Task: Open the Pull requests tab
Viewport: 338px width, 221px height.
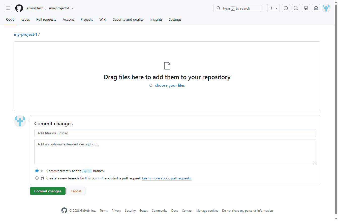Action: click(46, 19)
